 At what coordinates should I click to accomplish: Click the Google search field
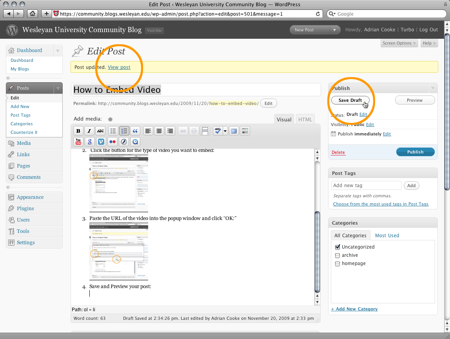pos(386,14)
